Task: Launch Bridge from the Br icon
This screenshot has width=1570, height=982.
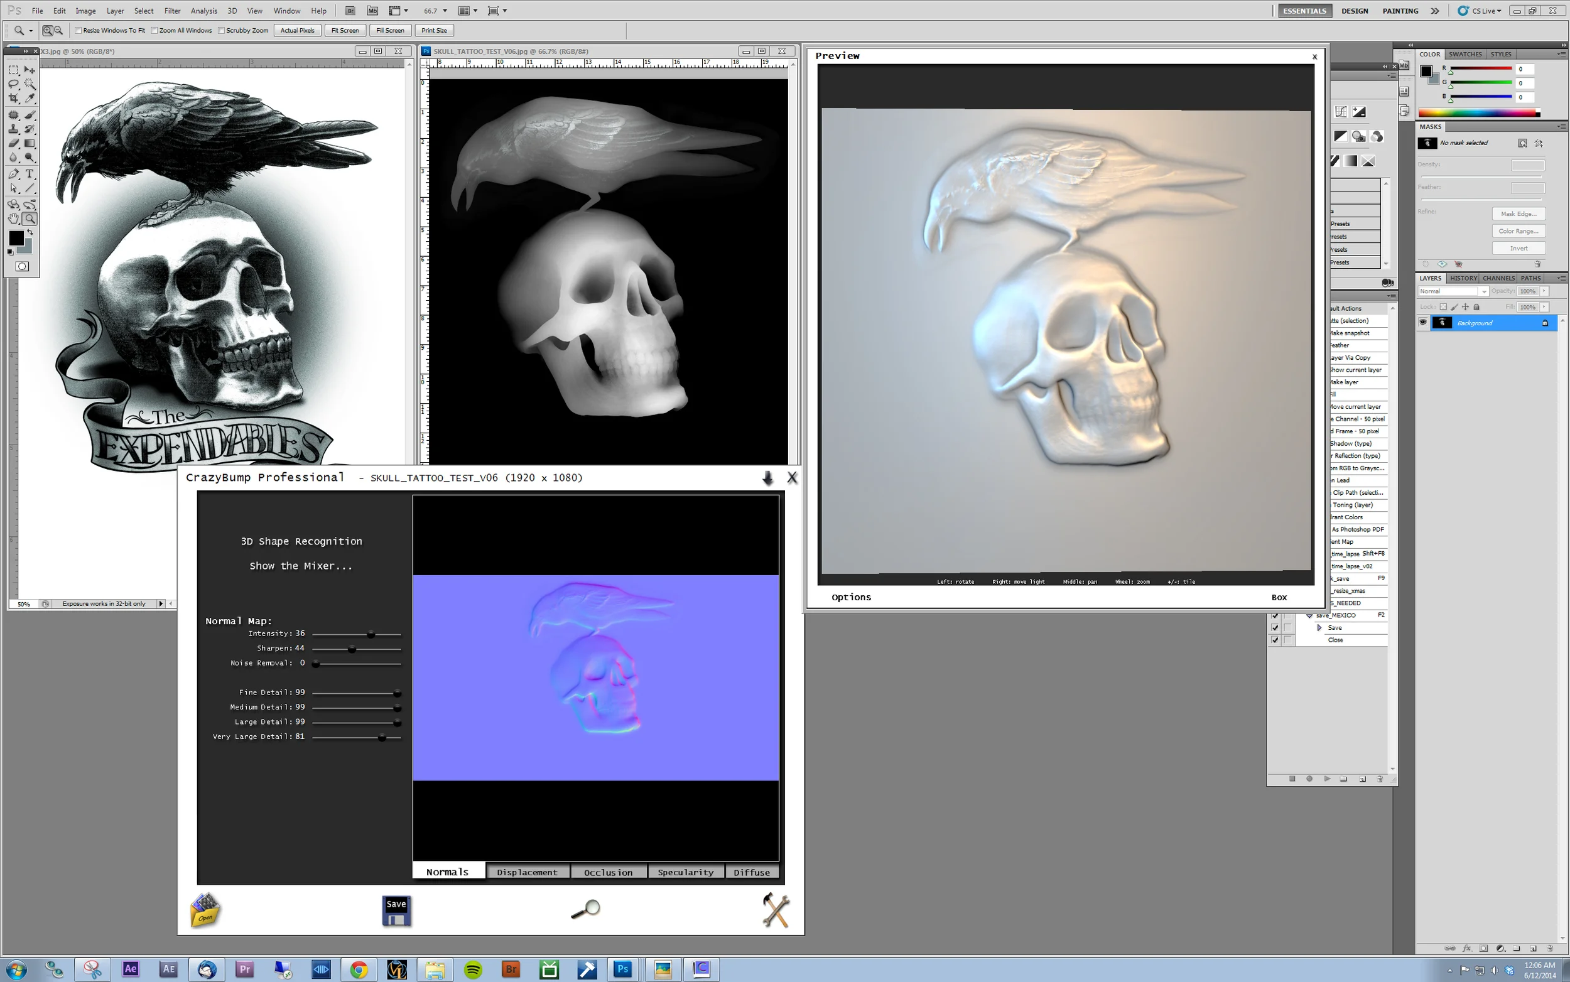Action: tap(351, 11)
